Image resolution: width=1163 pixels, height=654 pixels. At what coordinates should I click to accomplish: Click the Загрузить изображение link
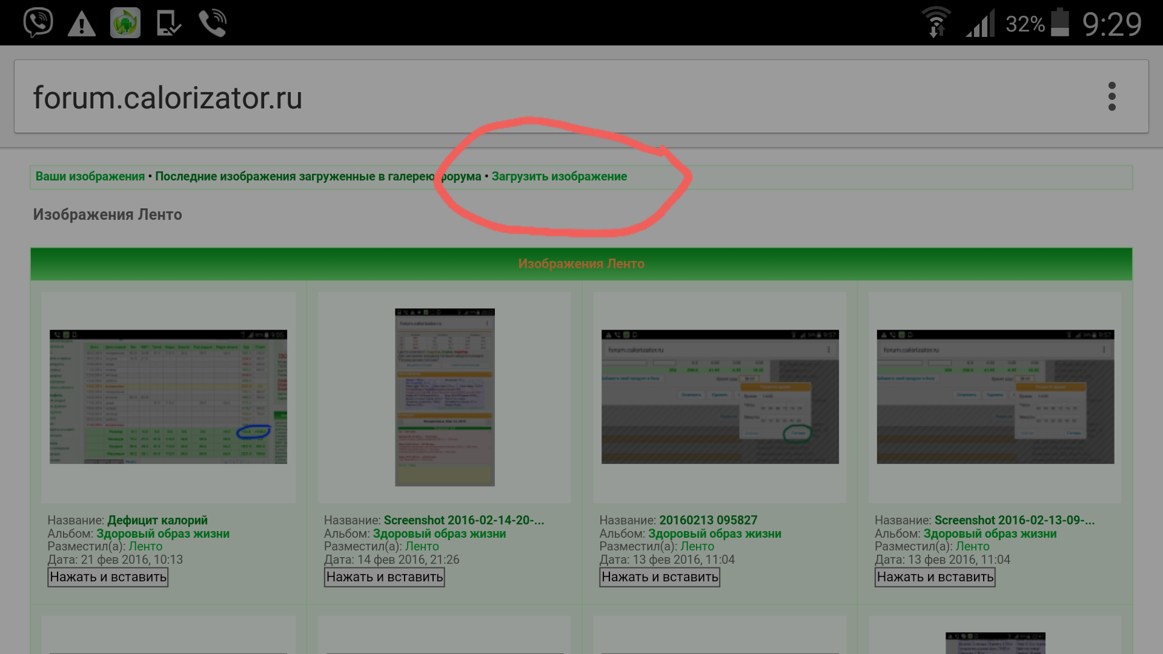pyautogui.click(x=559, y=176)
